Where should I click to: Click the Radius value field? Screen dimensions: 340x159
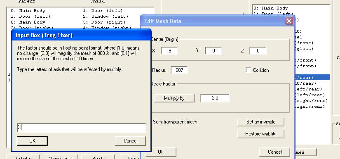[x=179, y=70]
